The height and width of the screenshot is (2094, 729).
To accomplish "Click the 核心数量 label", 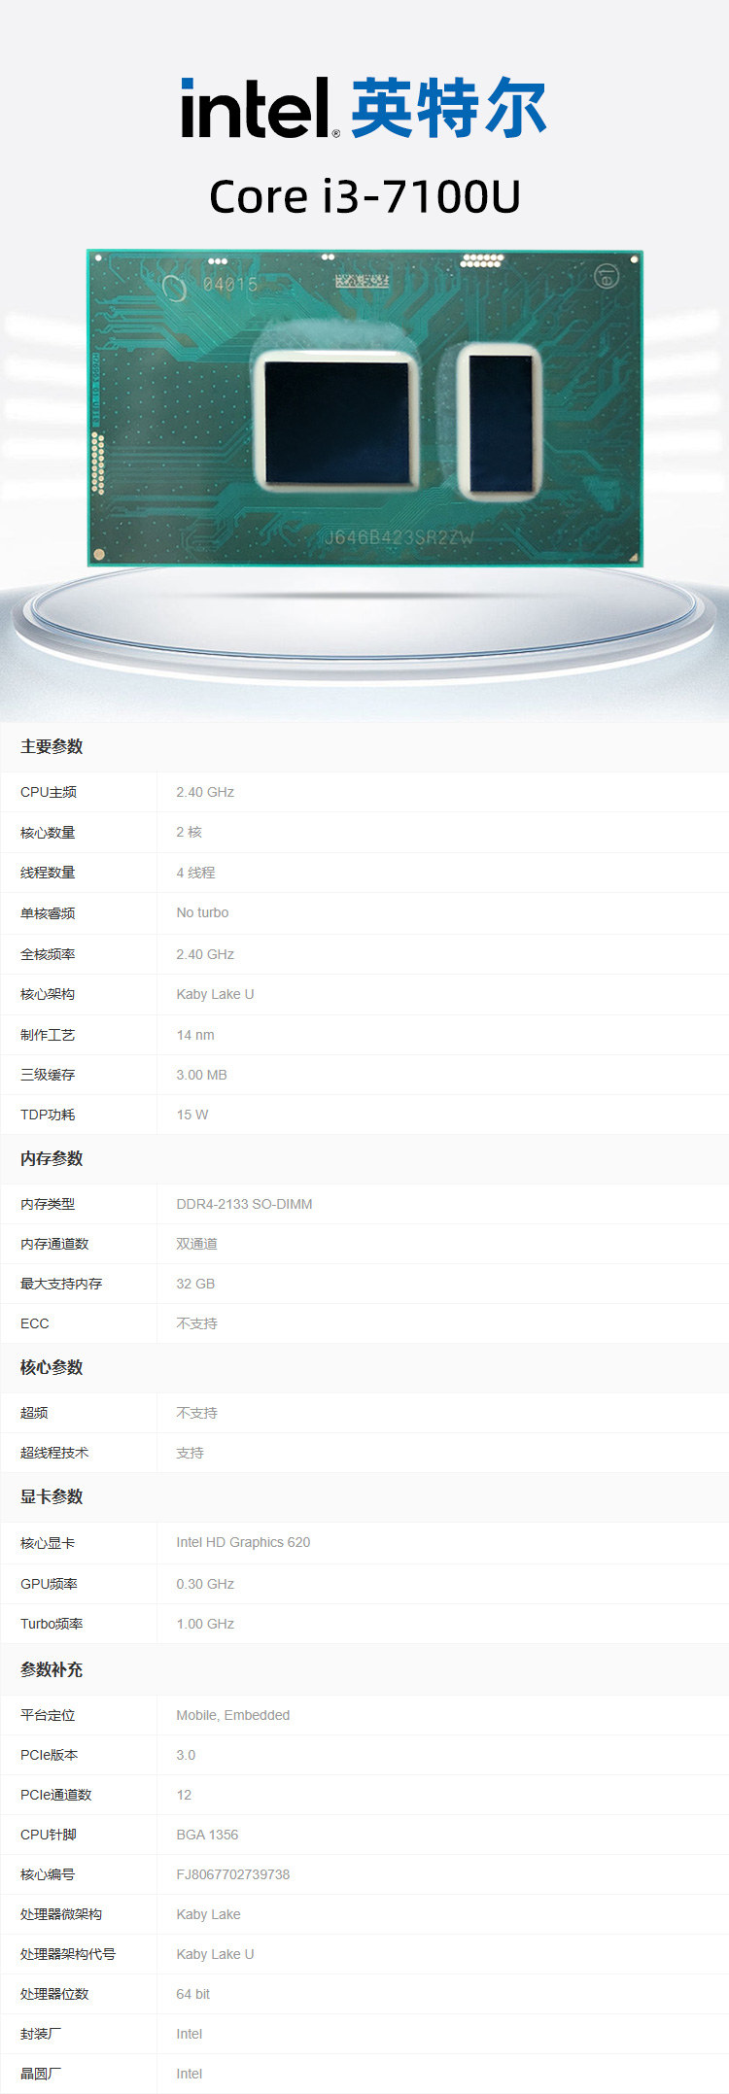I will [x=48, y=833].
